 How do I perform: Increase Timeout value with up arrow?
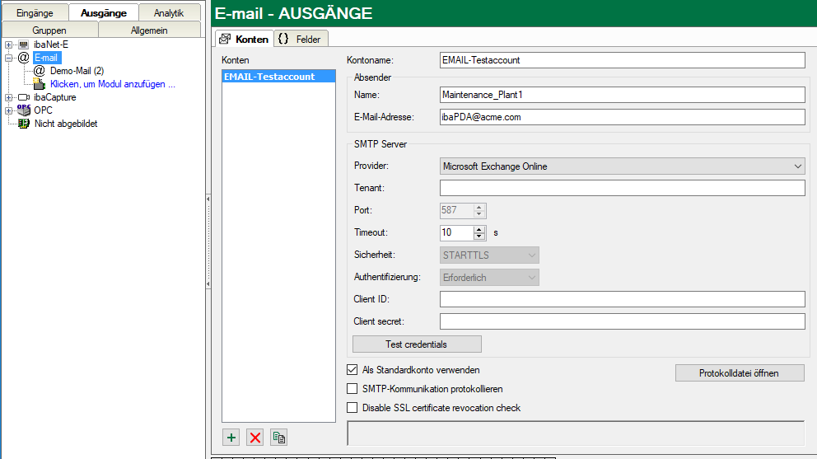[x=480, y=229]
